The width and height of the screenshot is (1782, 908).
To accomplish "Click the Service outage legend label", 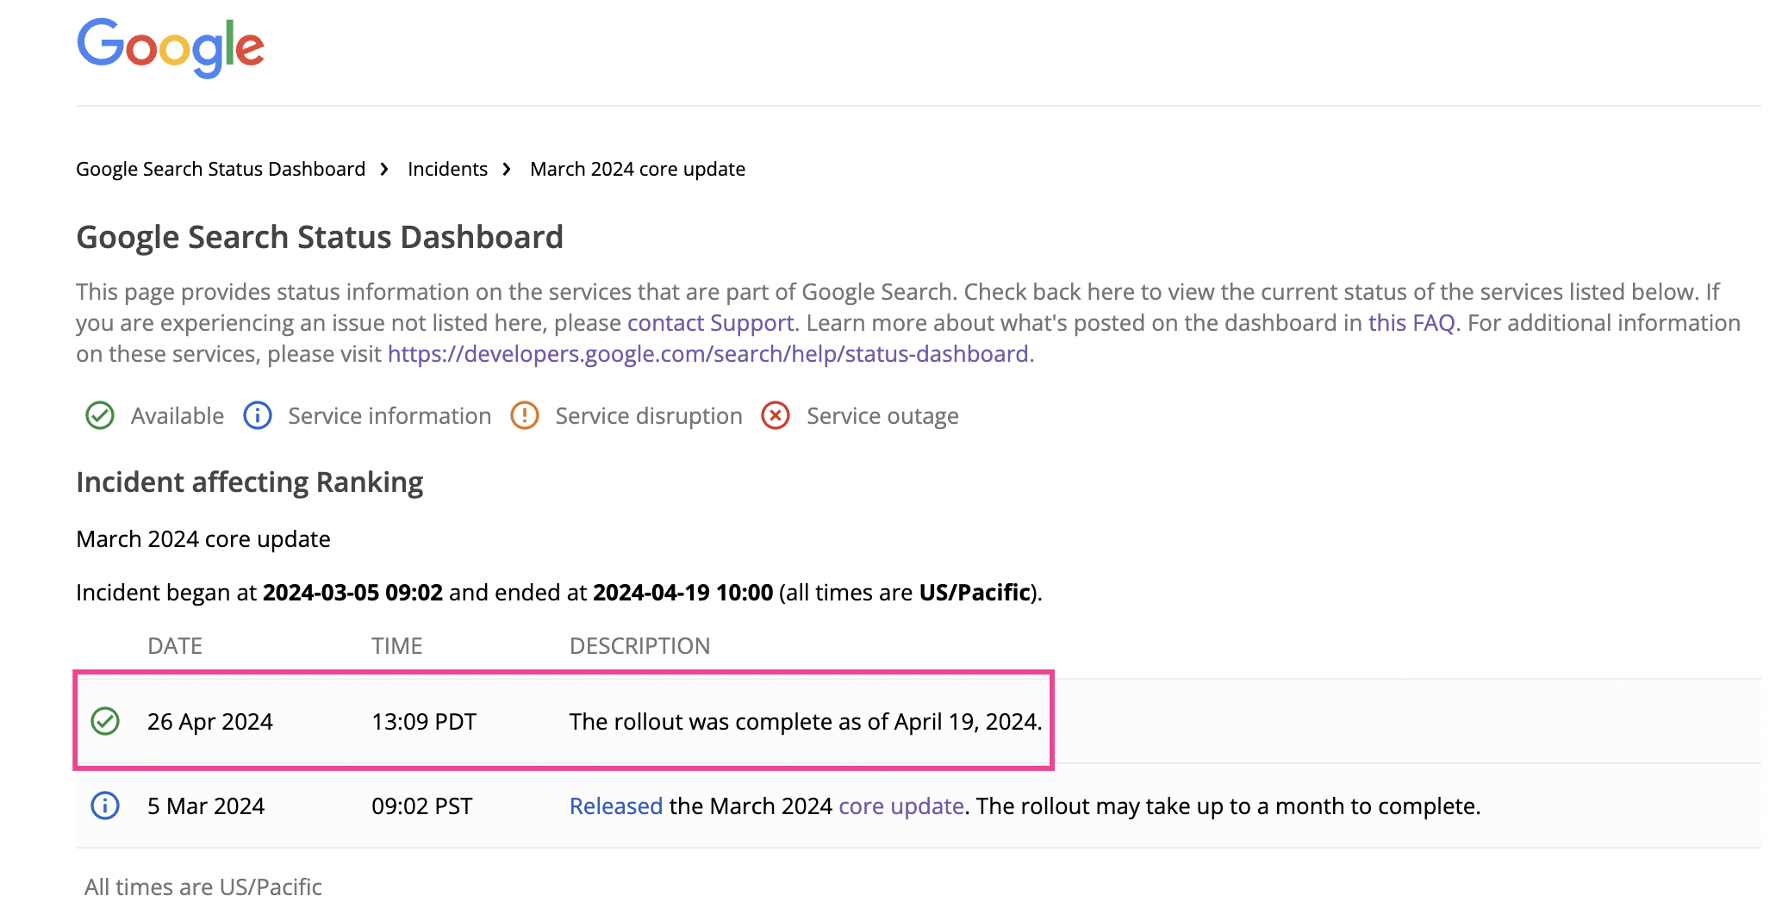I will pos(882,416).
